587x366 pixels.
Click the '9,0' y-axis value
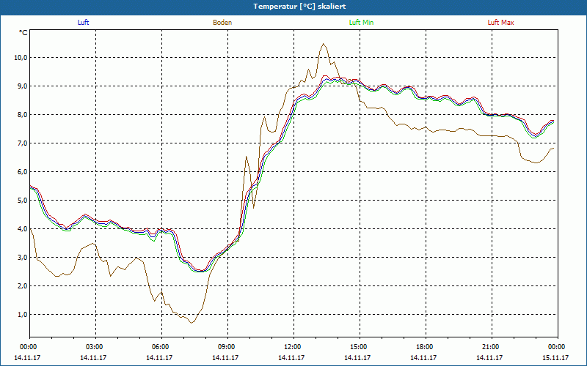23,86
